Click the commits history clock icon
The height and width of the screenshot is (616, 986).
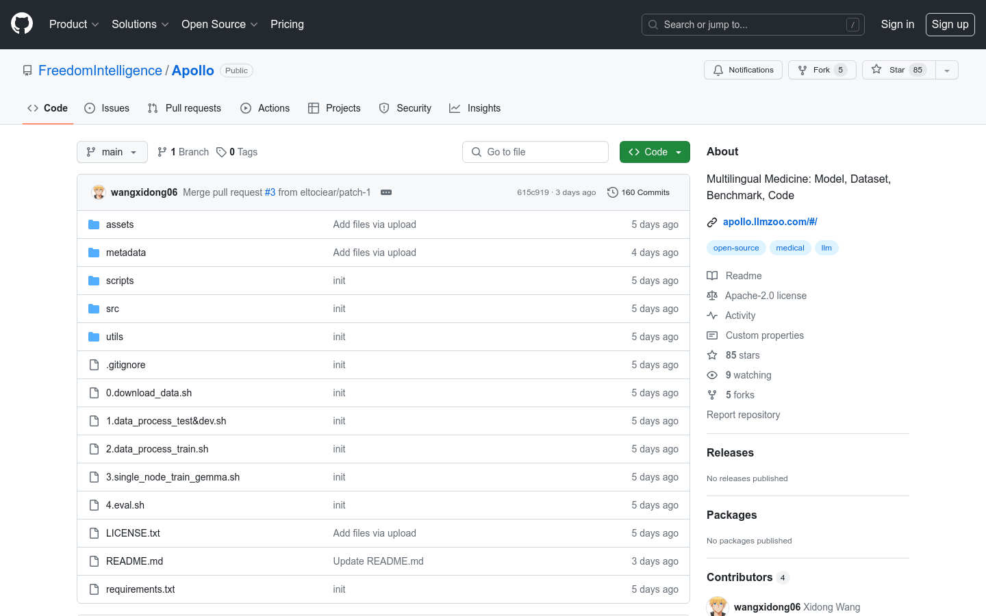[x=613, y=192]
